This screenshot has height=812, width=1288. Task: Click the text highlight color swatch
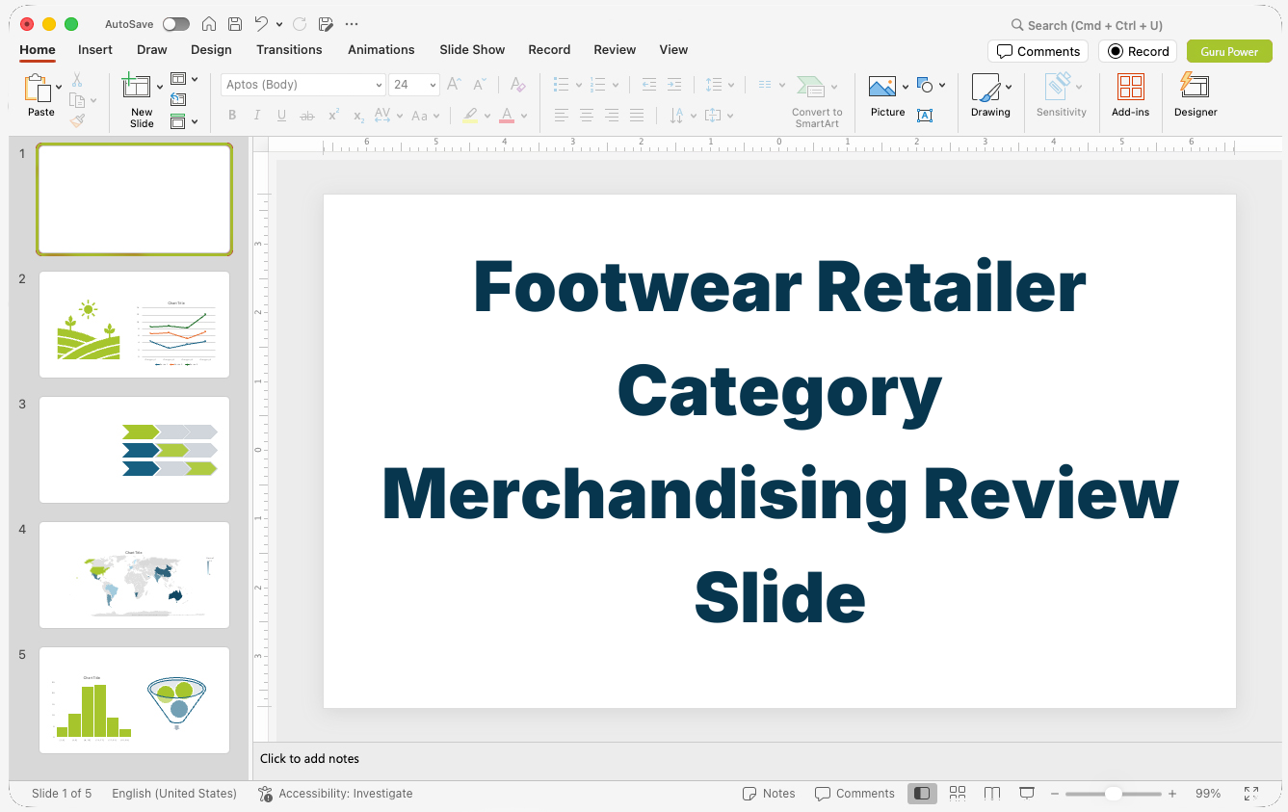[470, 116]
